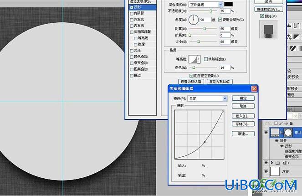Click the 杂色 slider handle

[194, 67]
